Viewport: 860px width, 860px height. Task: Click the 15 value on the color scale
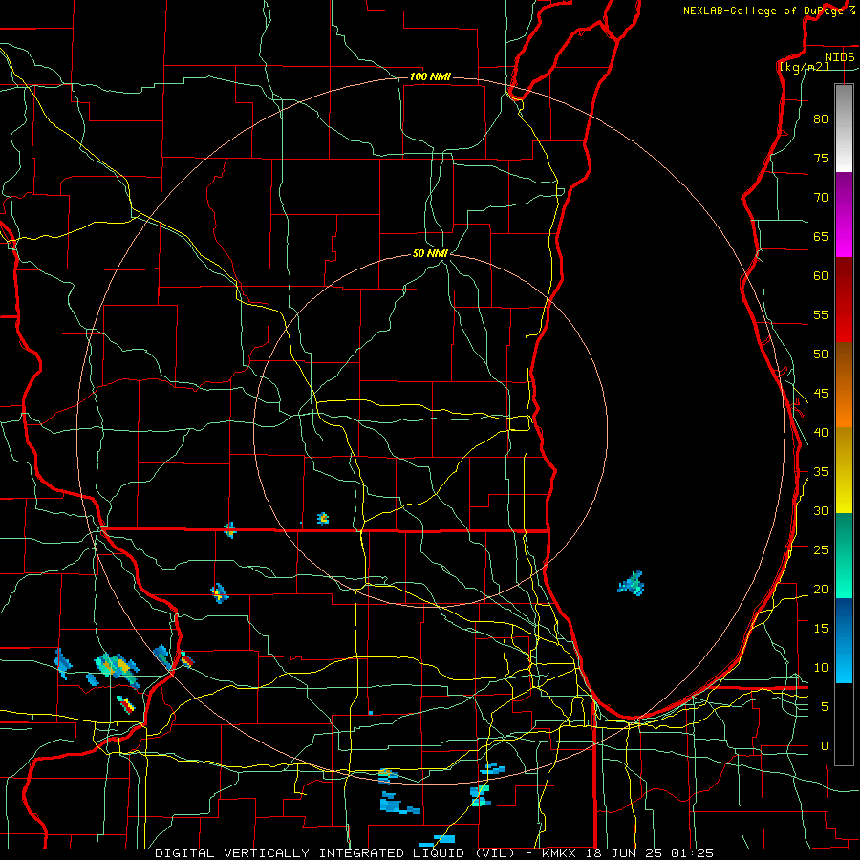pyautogui.click(x=821, y=629)
